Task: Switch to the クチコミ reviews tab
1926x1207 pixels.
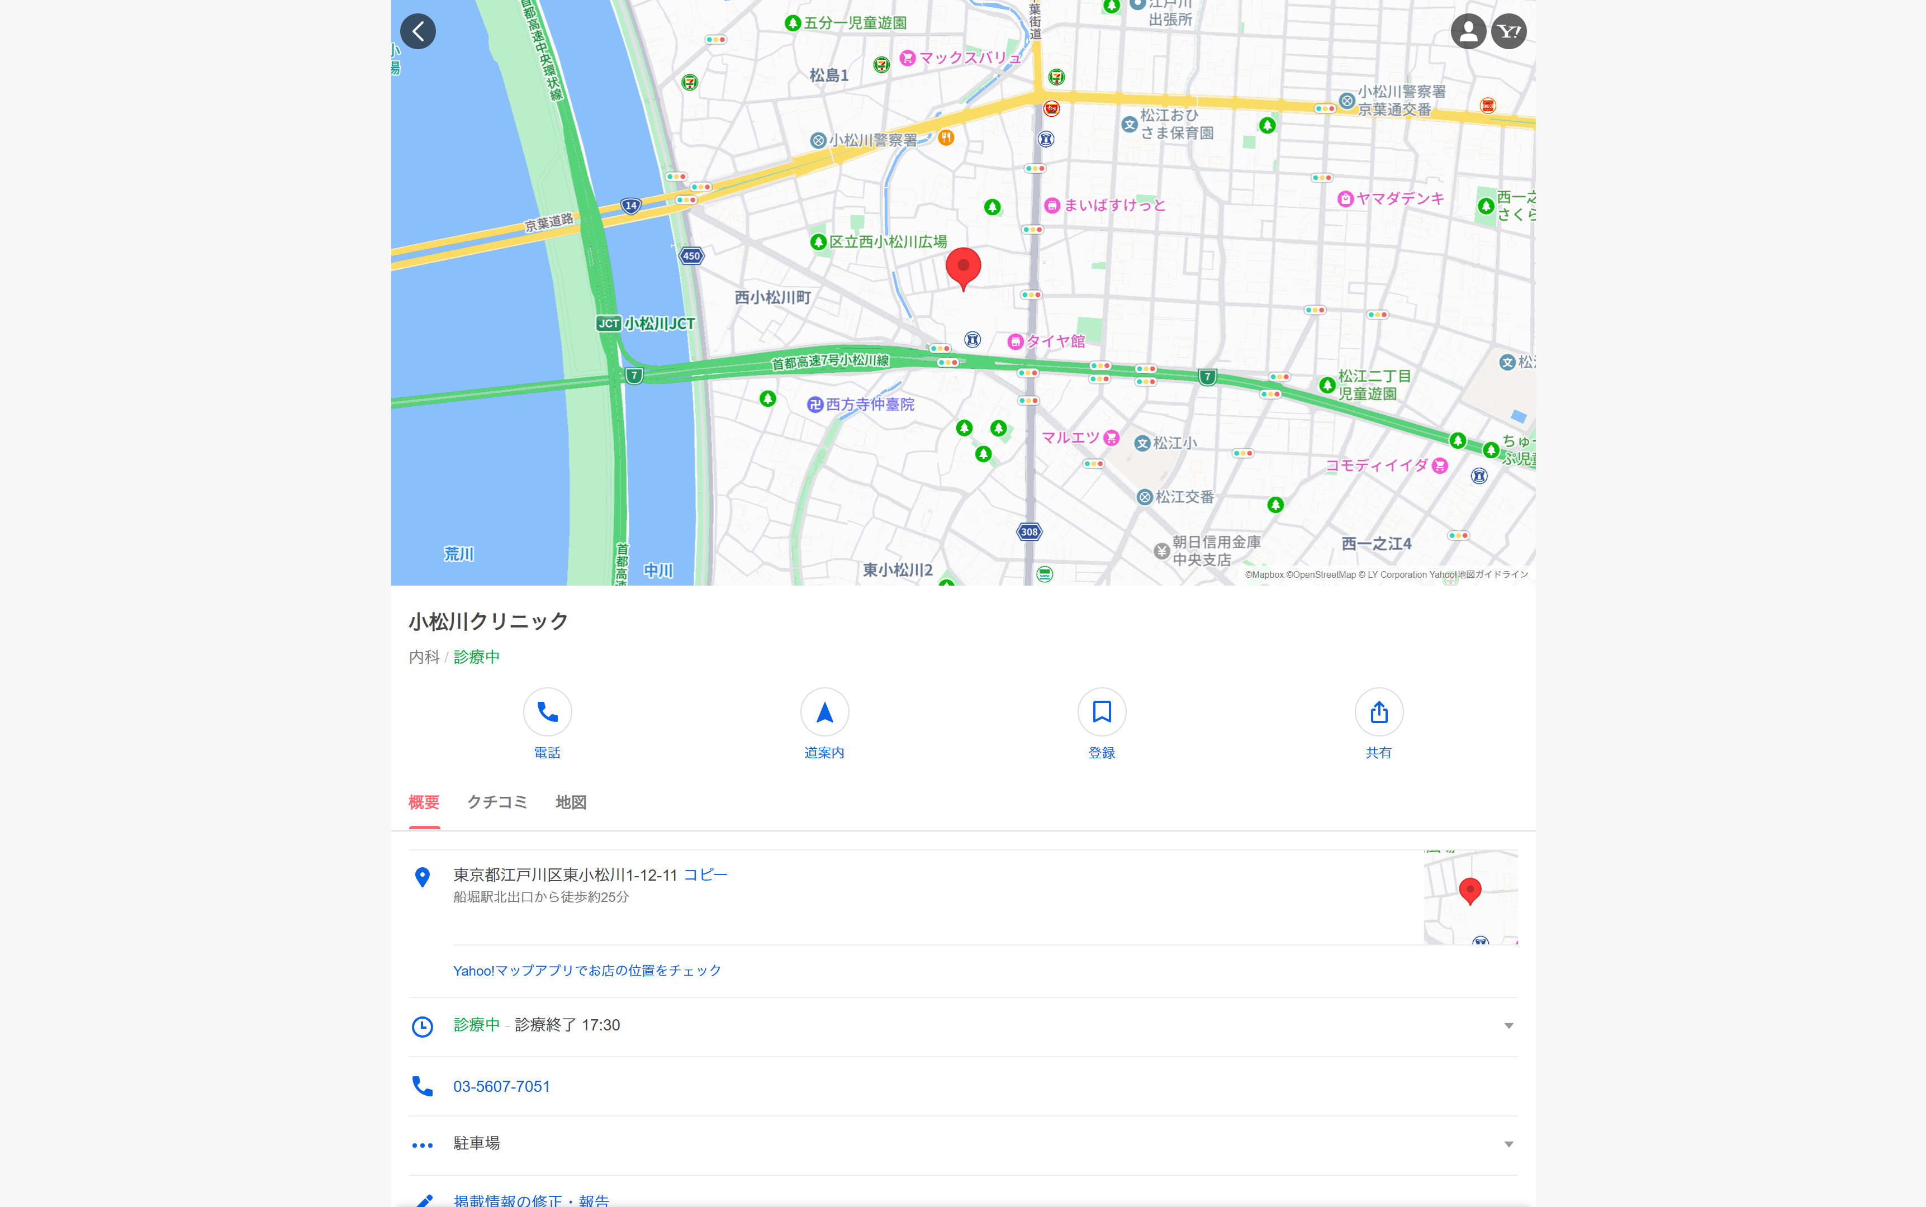Action: [497, 802]
